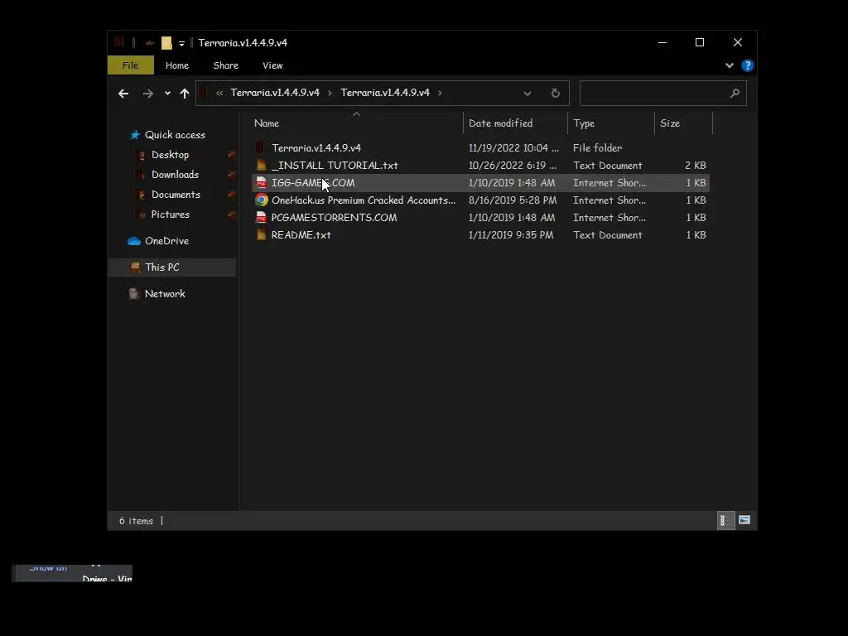Image resolution: width=848 pixels, height=636 pixels.
Task: Click the Network icon in sidebar
Action: [134, 294]
